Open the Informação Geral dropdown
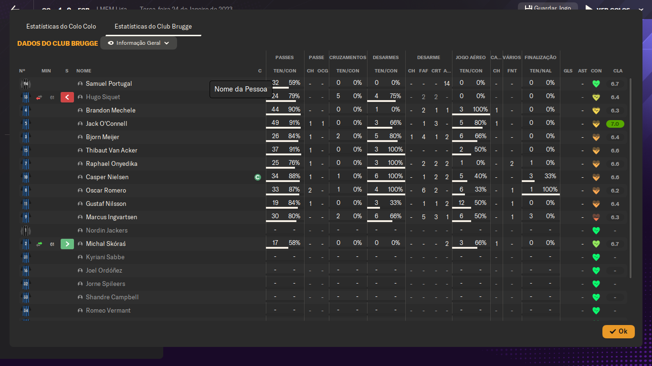 point(138,43)
